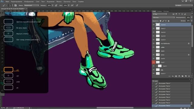Filter layers by shape layers icon
This screenshot has height=109, width=194.
click(x=182, y=14)
